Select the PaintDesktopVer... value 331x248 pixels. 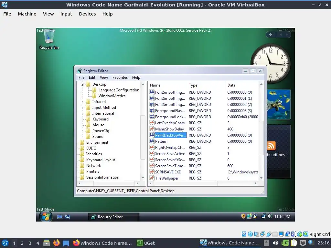(171, 135)
